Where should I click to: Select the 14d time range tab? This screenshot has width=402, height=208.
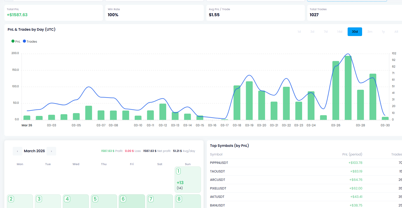pyautogui.click(x=340, y=32)
